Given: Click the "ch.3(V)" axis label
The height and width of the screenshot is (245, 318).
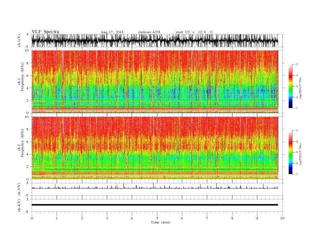Looking at the screenshot, I should tap(19, 189).
